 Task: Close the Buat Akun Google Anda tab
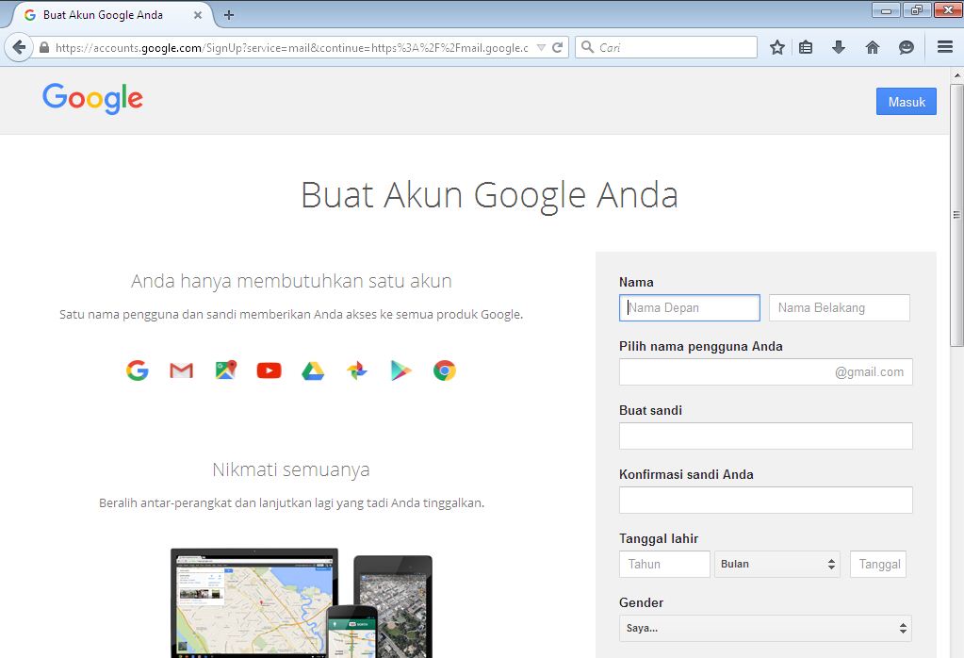[197, 15]
